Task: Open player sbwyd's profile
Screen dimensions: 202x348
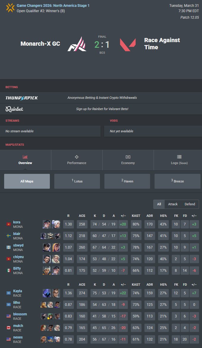Action: coord(18,245)
